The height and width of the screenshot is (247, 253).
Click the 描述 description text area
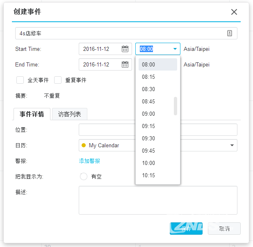158,200
